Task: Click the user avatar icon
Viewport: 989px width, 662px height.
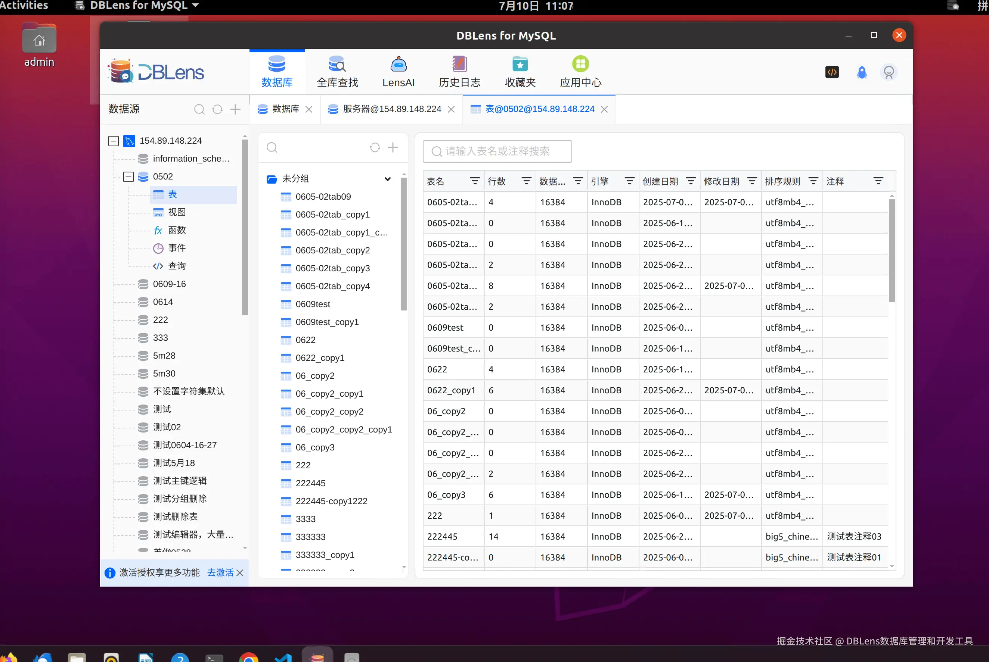Action: pos(889,72)
